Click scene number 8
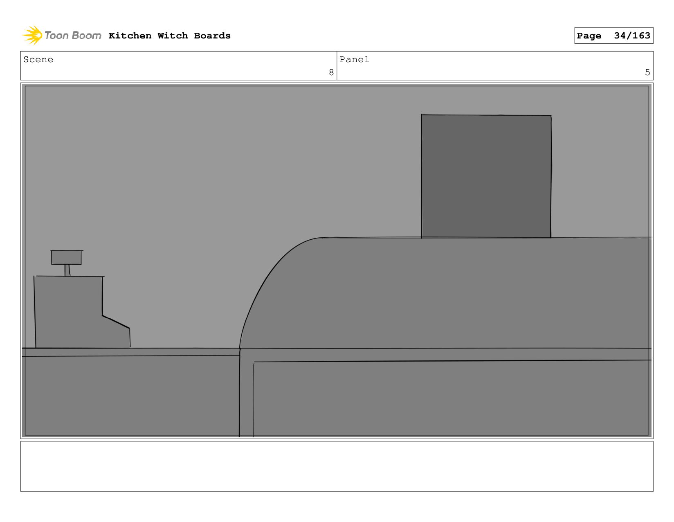674x522 pixels. (x=331, y=72)
